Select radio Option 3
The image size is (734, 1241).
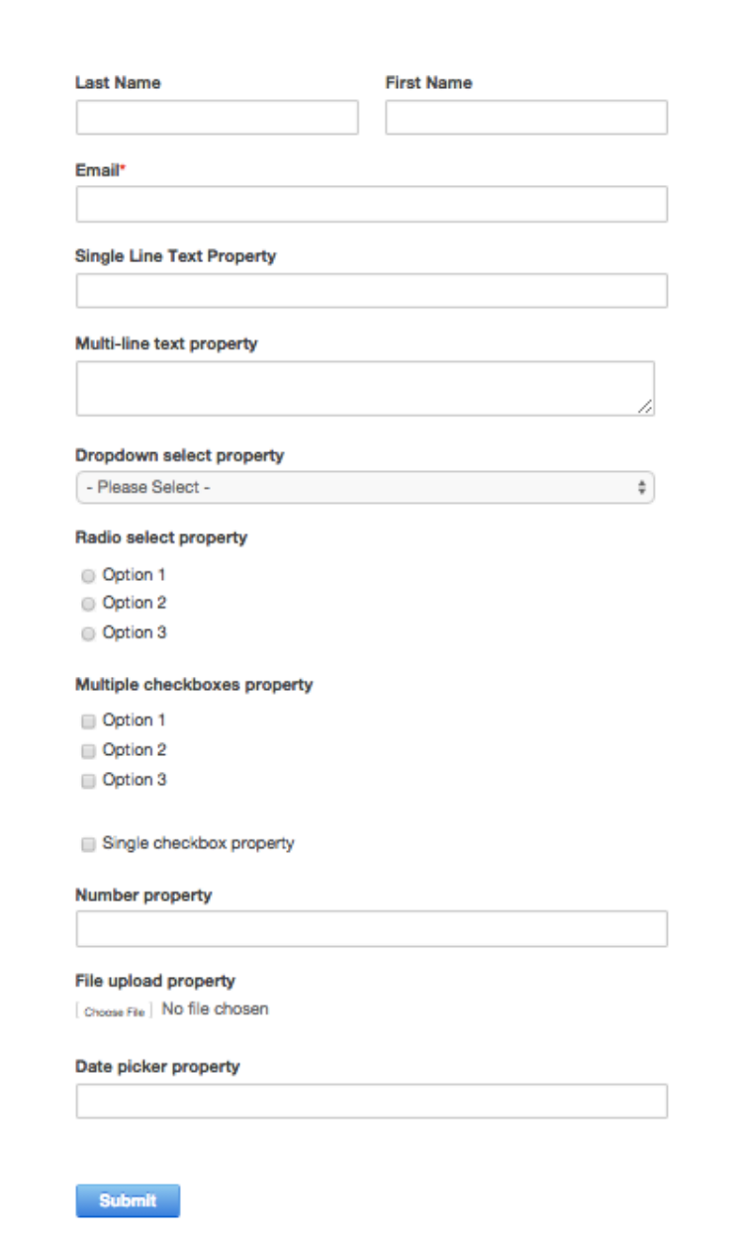tap(88, 633)
